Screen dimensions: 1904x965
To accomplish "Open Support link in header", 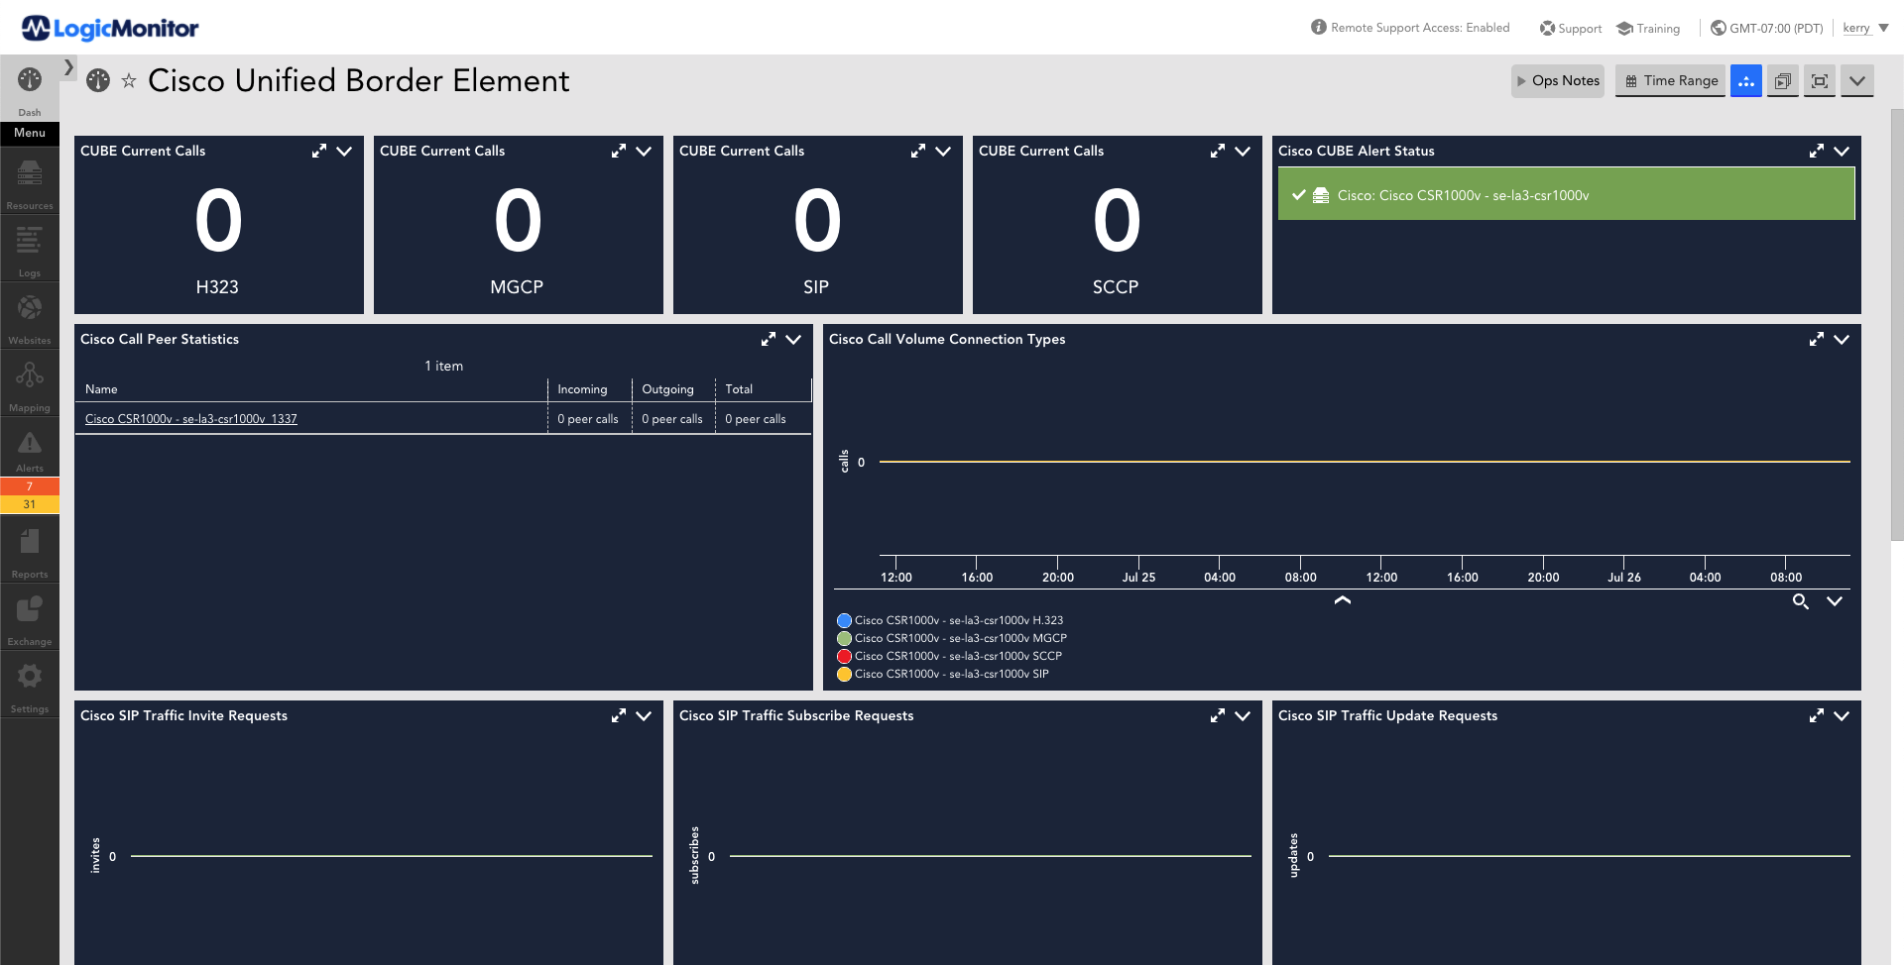I will pos(1571,29).
